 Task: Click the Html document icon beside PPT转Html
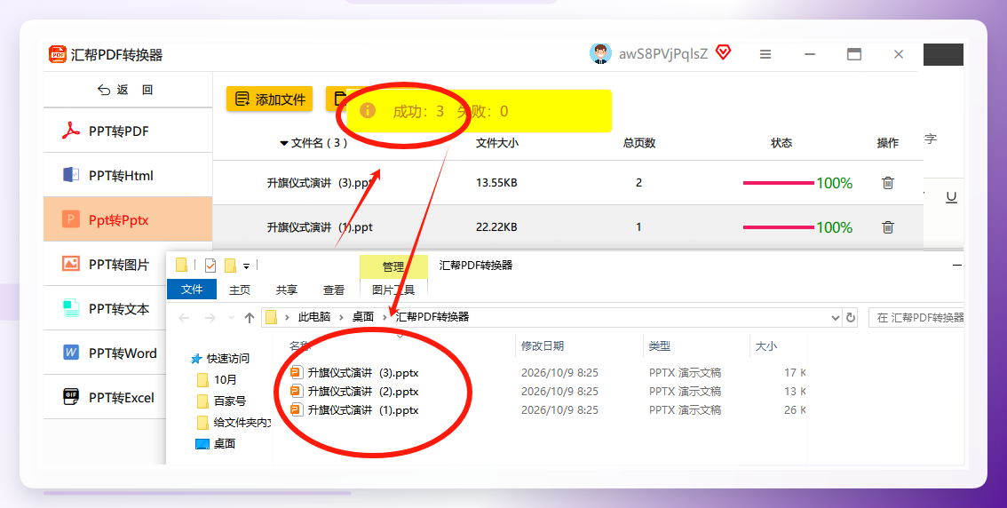pyautogui.click(x=71, y=175)
